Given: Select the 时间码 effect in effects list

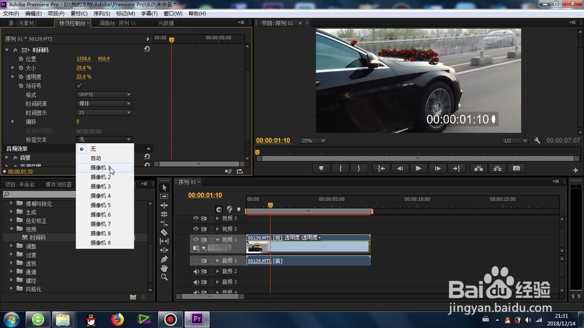Looking at the screenshot, I should [x=37, y=238].
